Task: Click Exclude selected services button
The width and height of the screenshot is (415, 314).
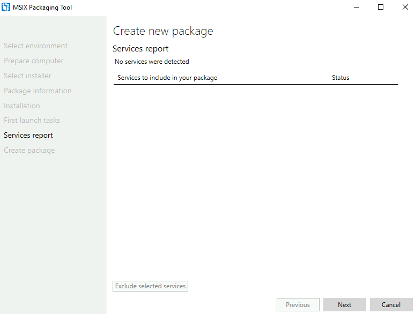Action: 150,286
